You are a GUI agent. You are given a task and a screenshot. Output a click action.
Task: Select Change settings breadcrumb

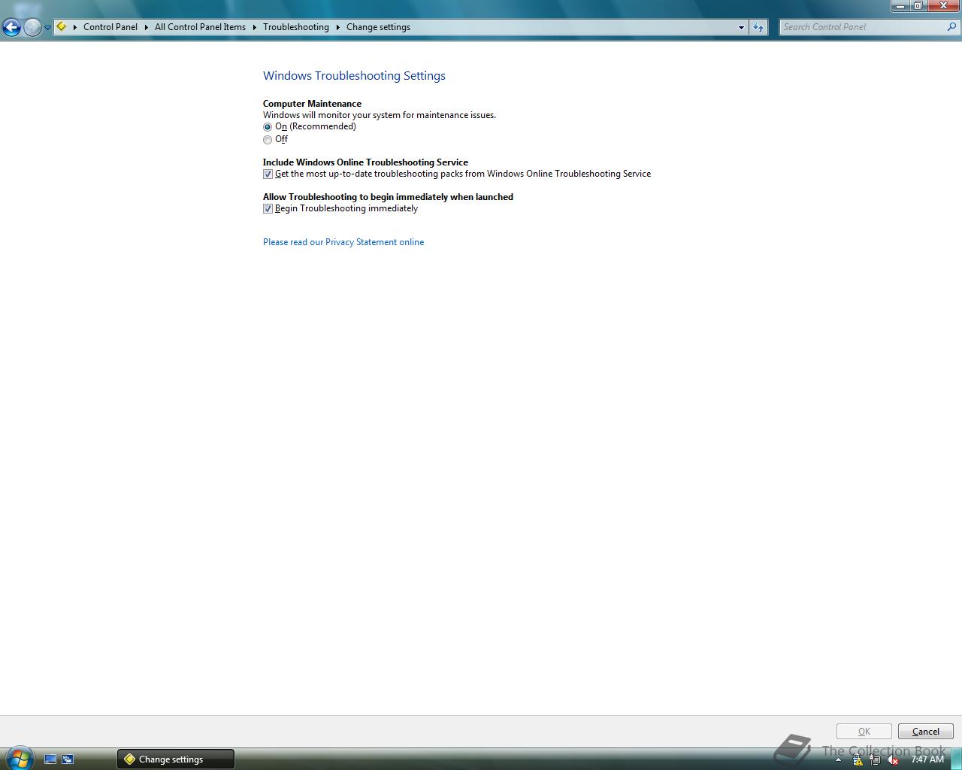[x=378, y=27]
